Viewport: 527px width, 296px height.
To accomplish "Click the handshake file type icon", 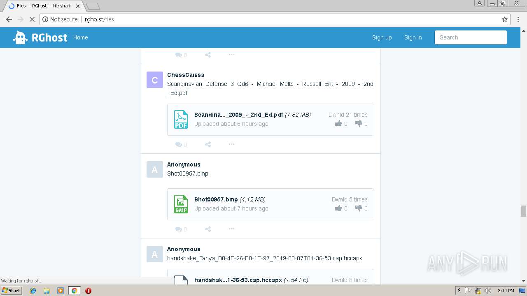I will click(181, 280).
